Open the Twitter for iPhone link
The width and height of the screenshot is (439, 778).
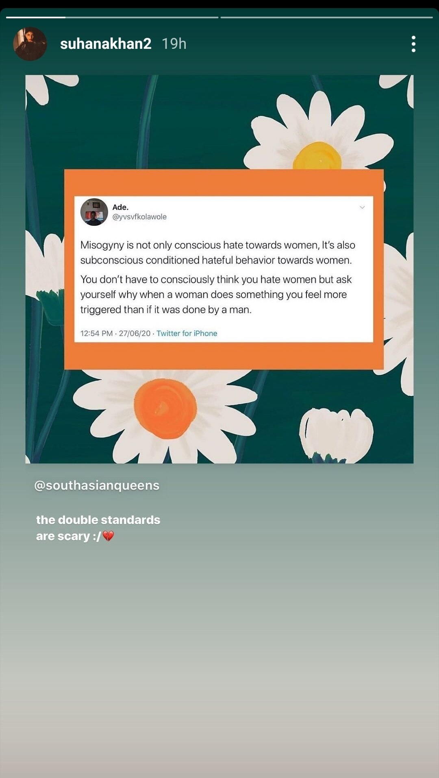(x=187, y=333)
